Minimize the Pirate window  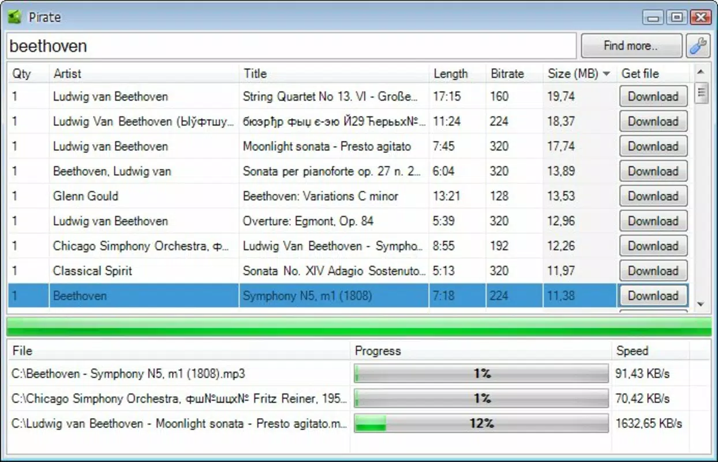[x=654, y=17]
